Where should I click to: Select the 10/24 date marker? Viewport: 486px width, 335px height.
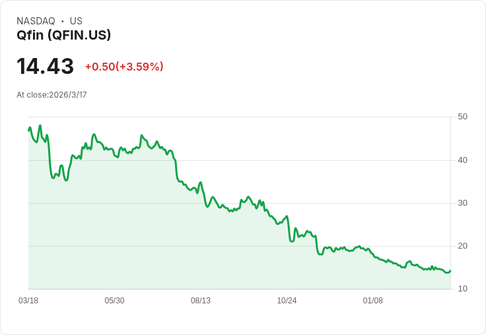click(x=287, y=301)
